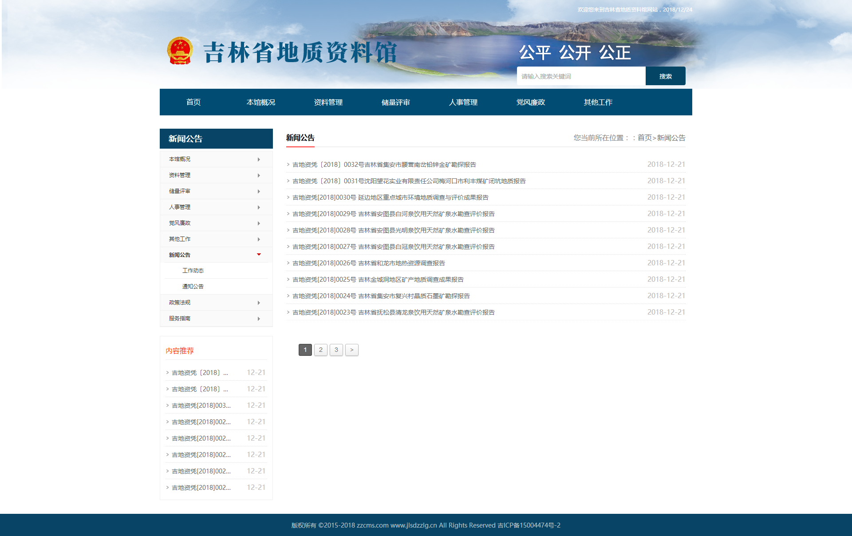The image size is (852, 536).
Task: Click the next page arrow button
Action: tap(352, 350)
